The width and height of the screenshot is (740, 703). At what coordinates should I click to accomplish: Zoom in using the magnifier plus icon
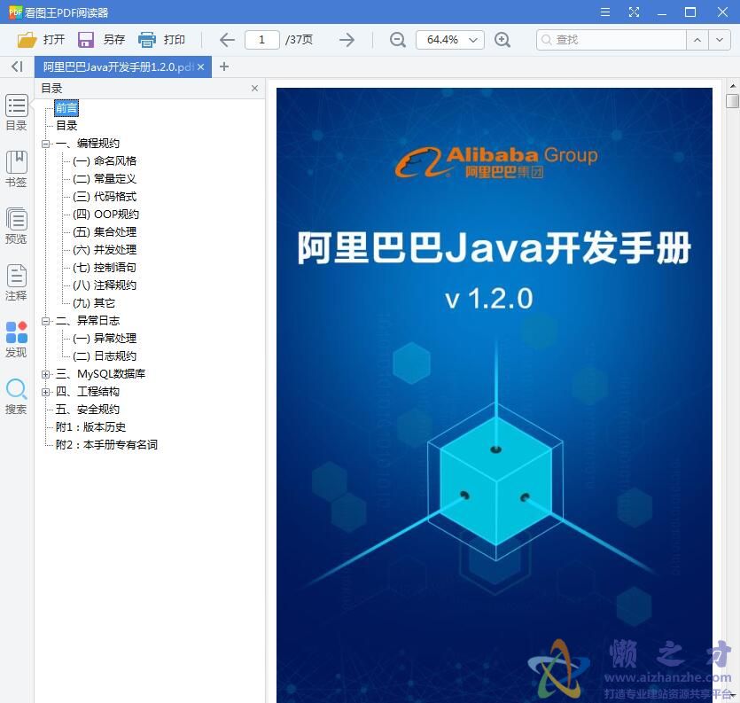503,40
